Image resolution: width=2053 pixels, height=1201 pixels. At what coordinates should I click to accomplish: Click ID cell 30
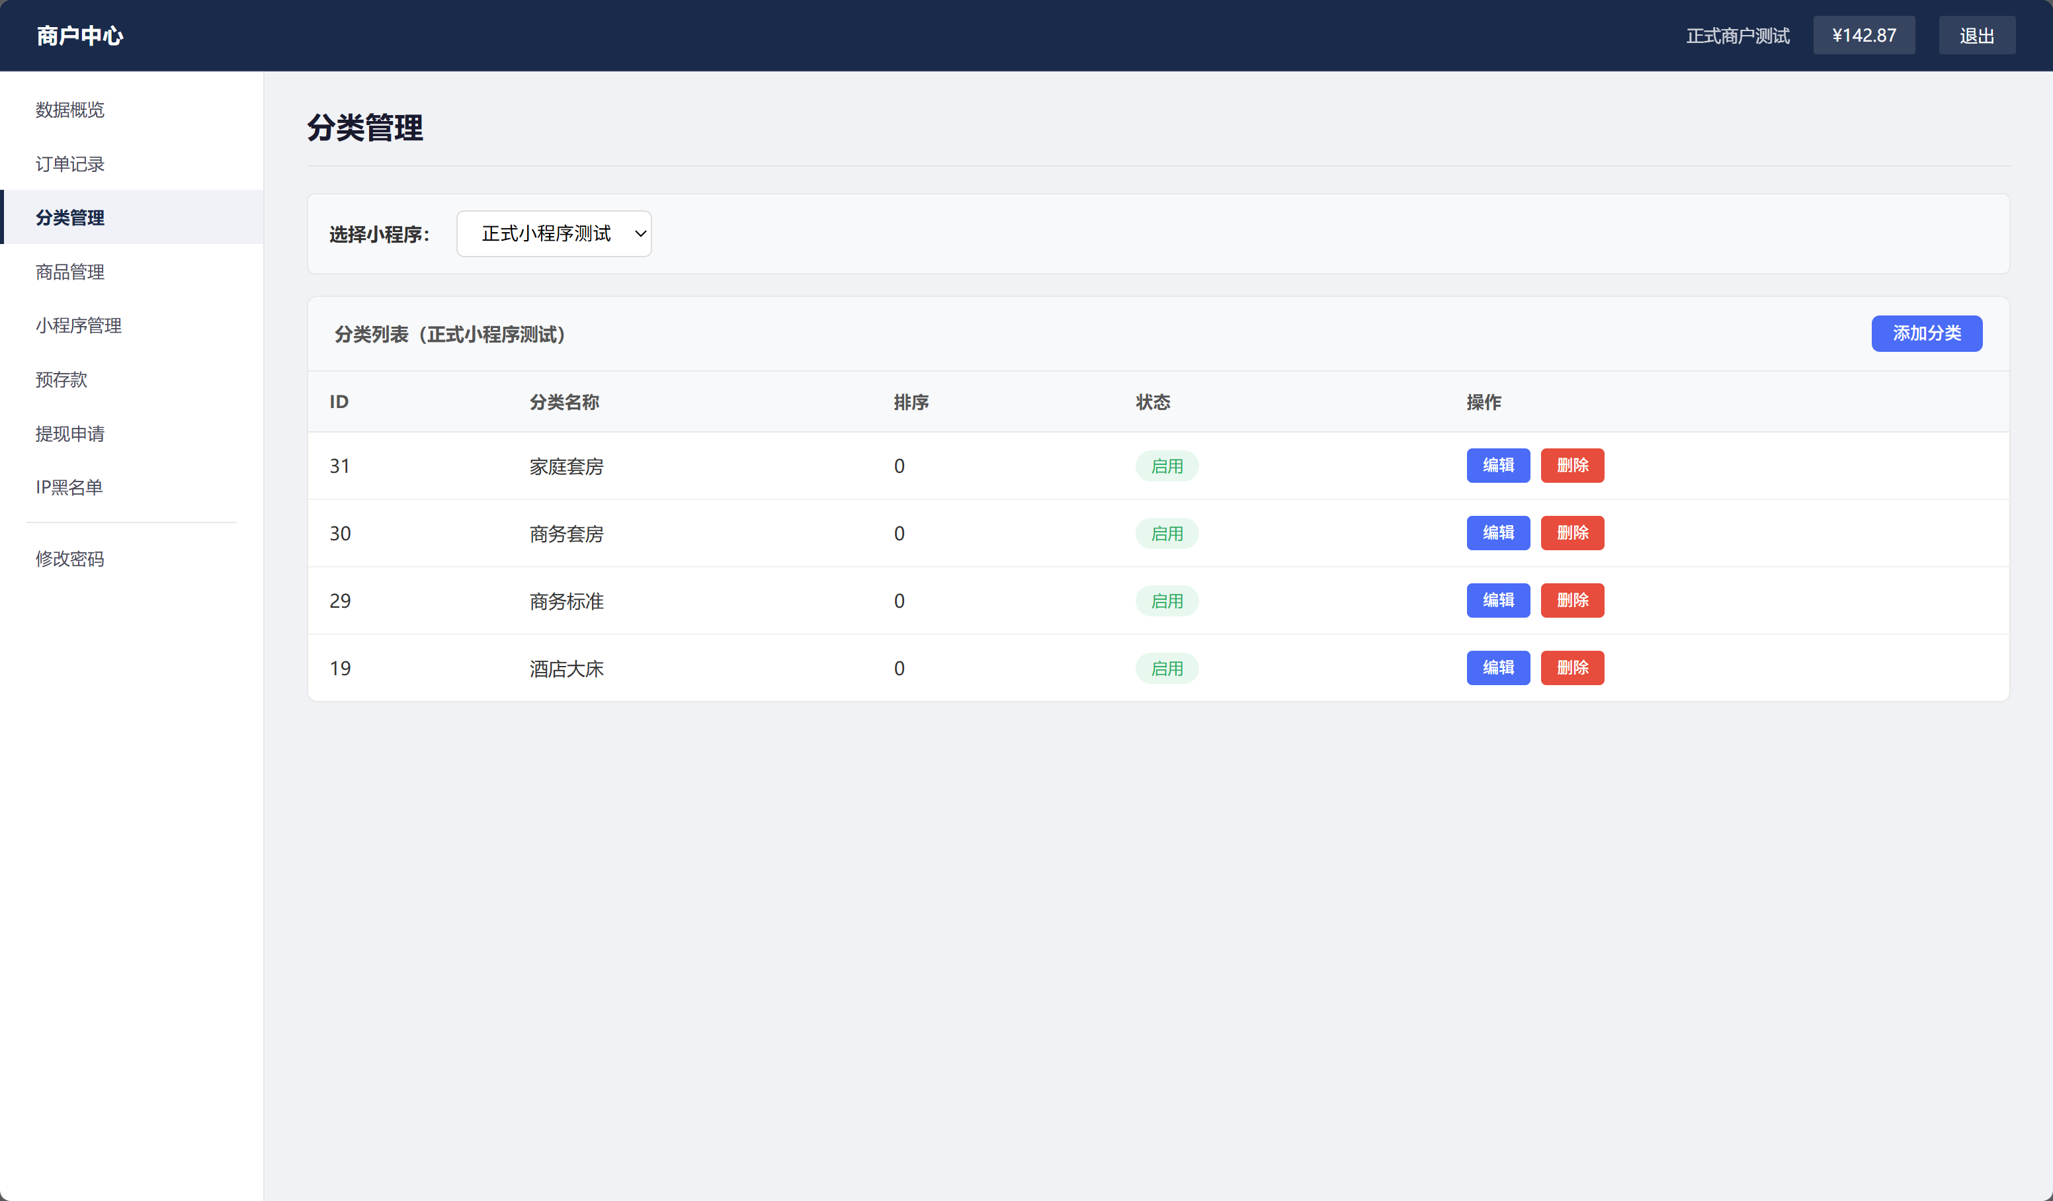pos(340,534)
